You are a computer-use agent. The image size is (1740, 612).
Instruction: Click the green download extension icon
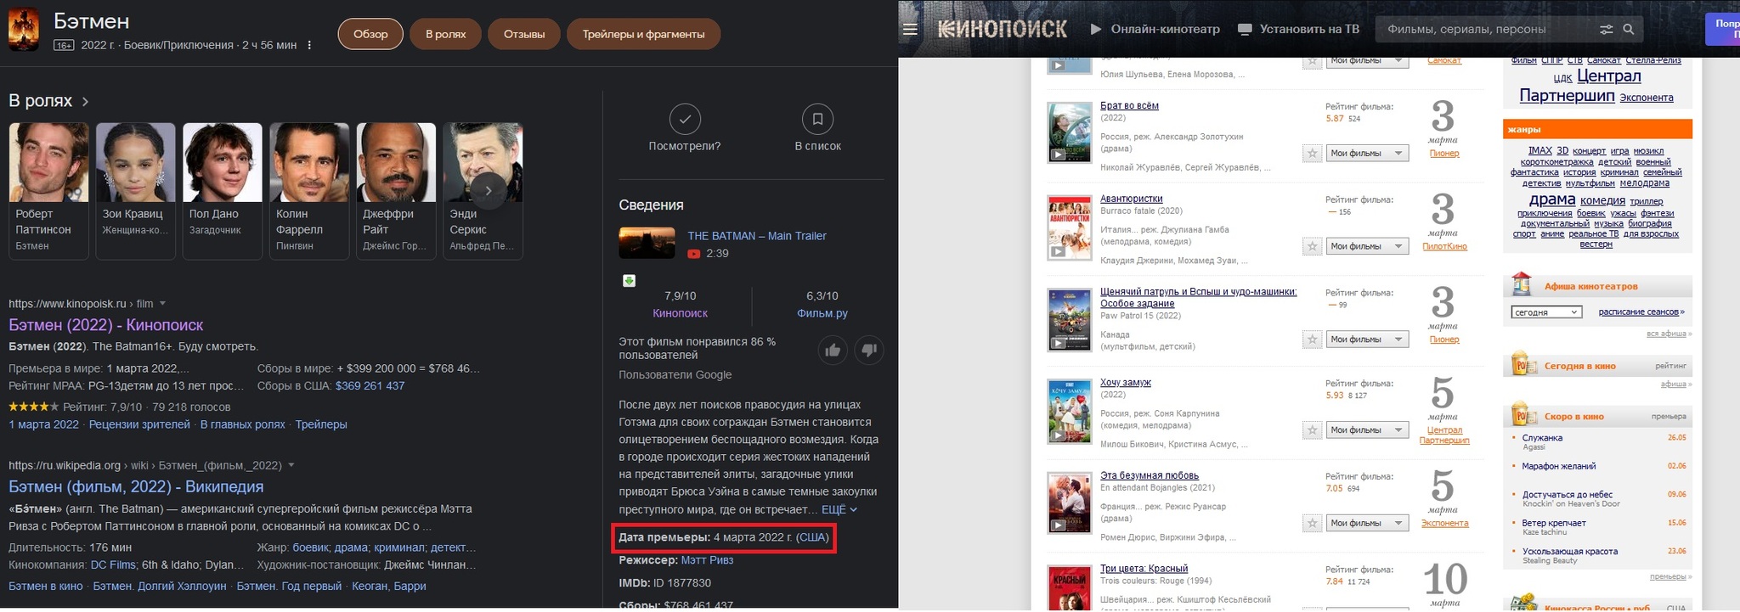coord(629,281)
